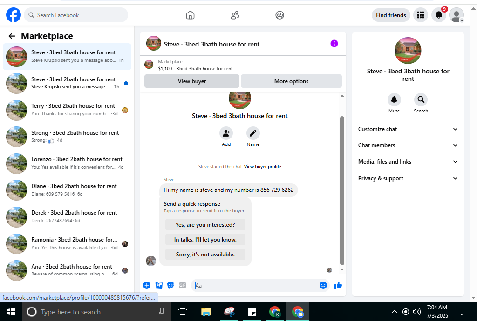
Task: Open the notifications bell with 9 badge
Action: click(x=439, y=15)
